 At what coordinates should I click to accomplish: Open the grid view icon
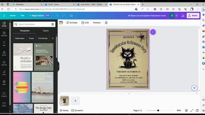coord(186,111)
